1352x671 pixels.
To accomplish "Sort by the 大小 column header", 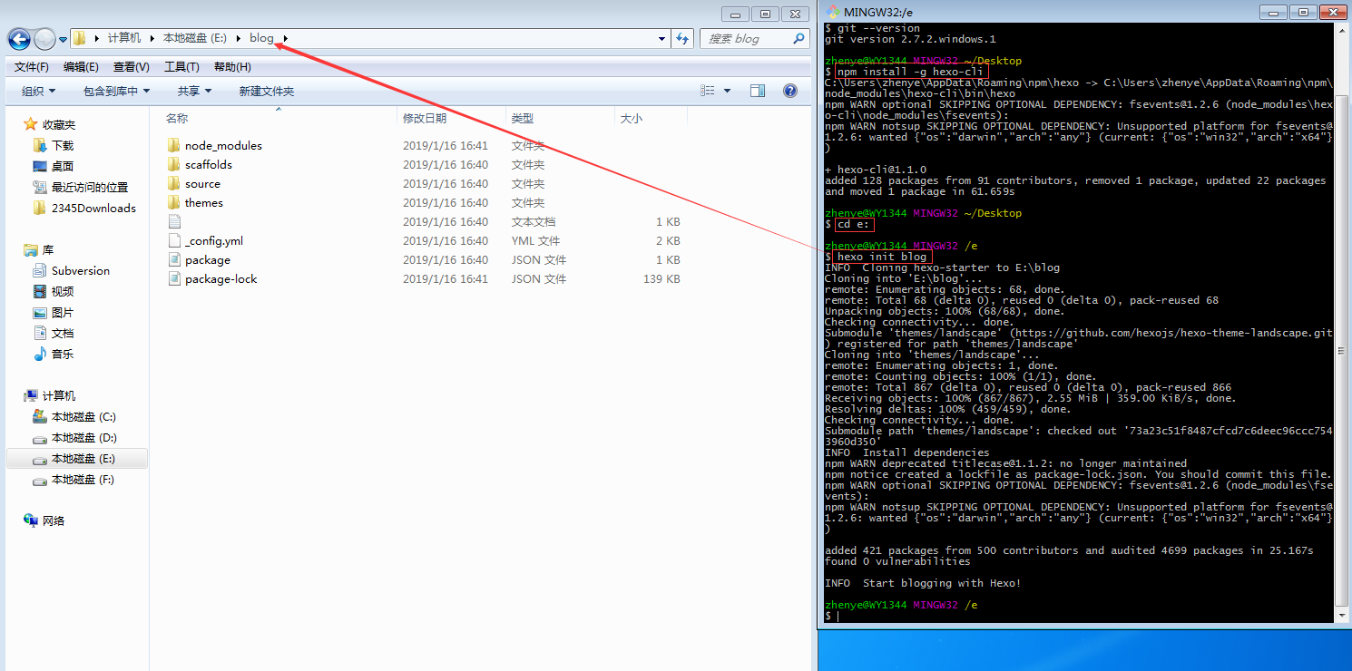I will (x=631, y=119).
